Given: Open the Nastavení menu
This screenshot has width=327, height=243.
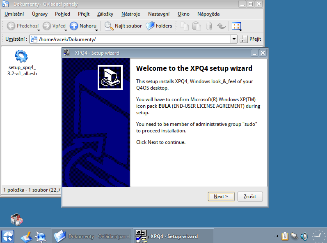Looking at the screenshot, I should click(x=159, y=14).
